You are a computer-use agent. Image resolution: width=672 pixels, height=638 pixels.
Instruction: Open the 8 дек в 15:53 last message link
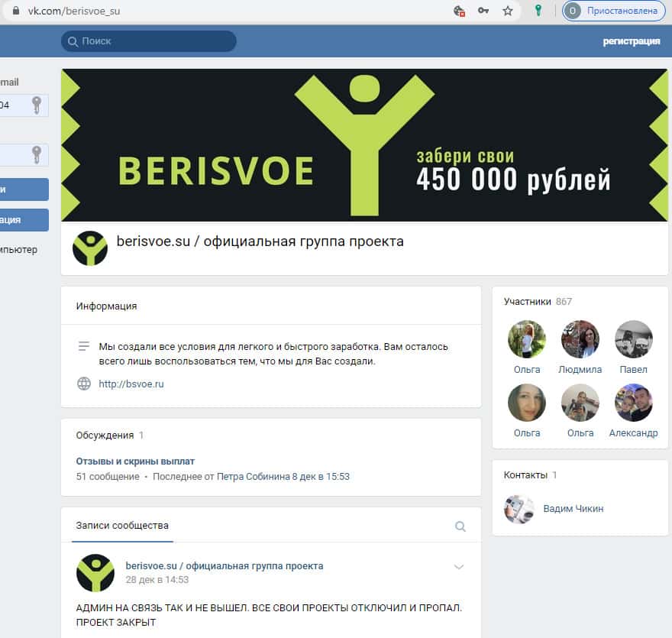point(321,476)
